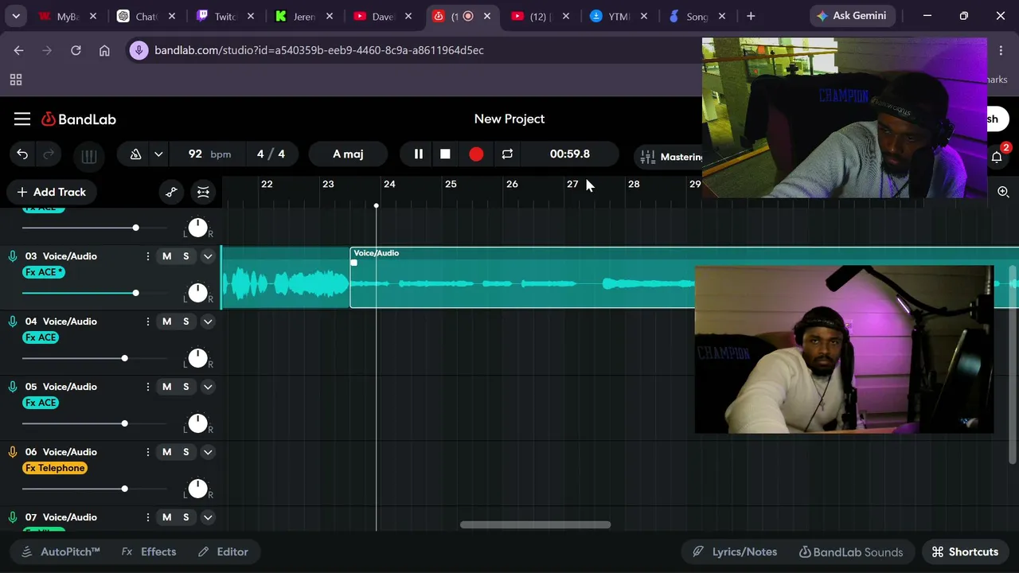The height and width of the screenshot is (573, 1019).
Task: Click the BandLab logo
Action: click(x=79, y=119)
